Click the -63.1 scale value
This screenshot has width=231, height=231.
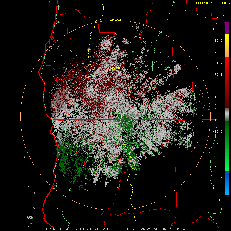(217, 154)
